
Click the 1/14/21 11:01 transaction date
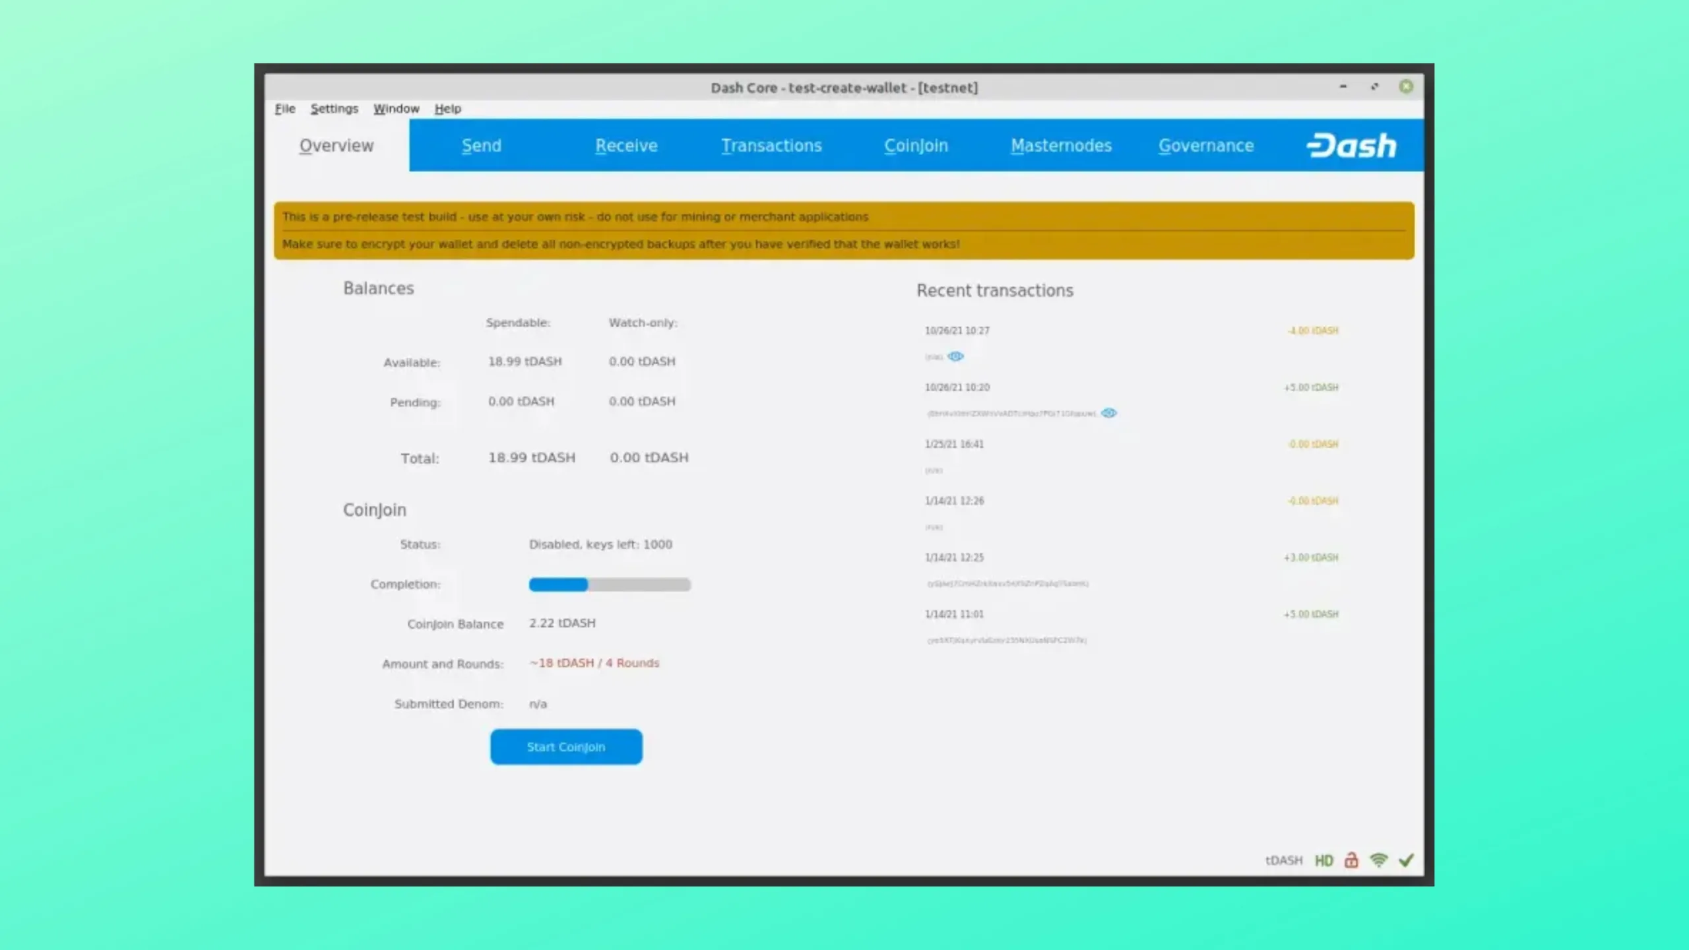954,614
